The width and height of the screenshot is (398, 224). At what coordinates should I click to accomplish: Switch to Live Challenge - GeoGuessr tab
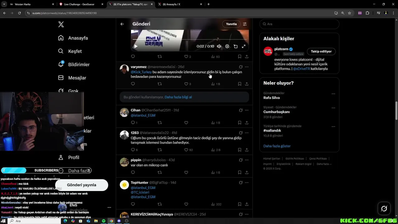(81, 4)
